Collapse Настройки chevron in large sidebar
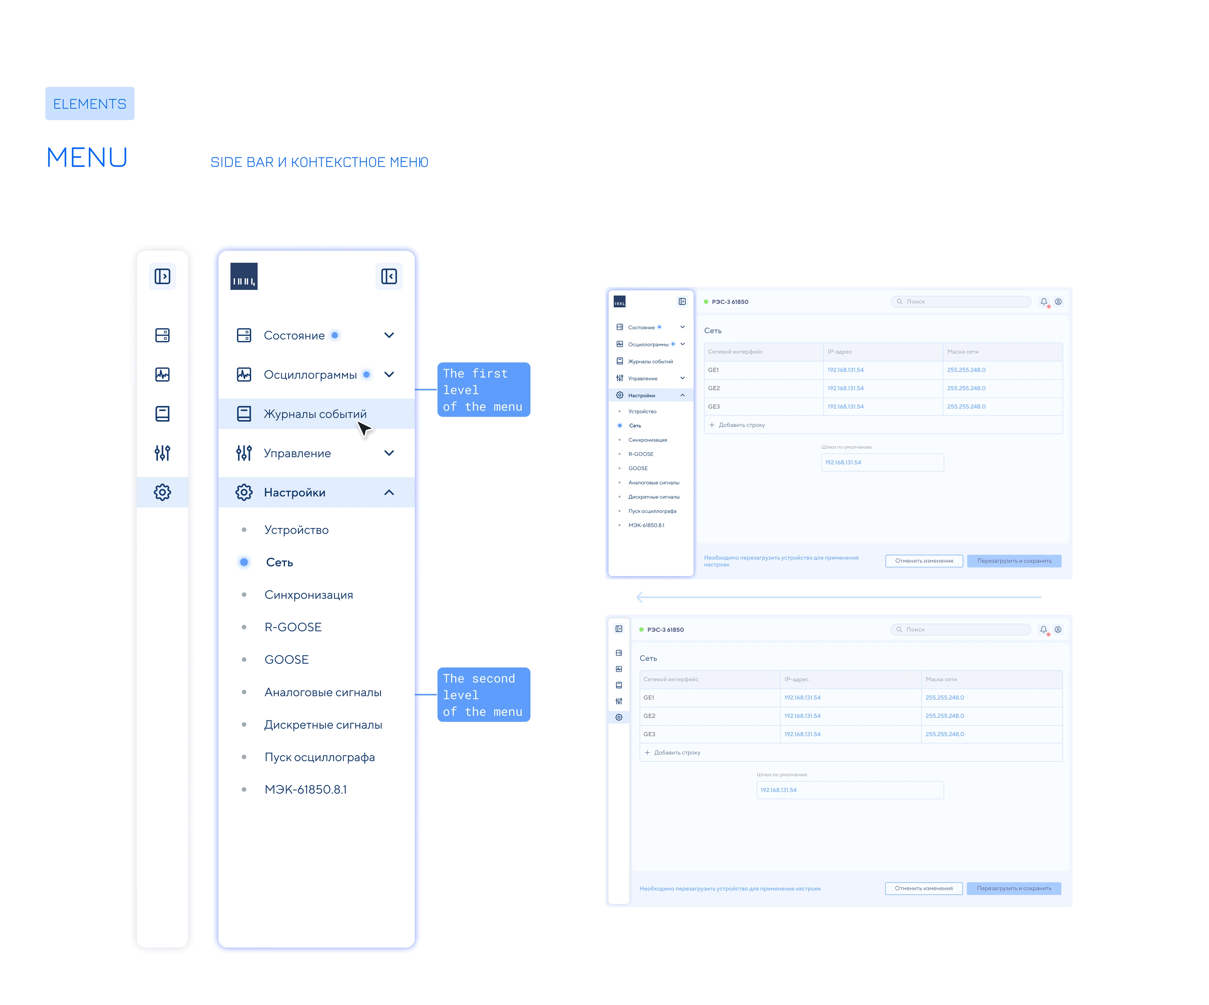1209x1005 pixels. (389, 492)
